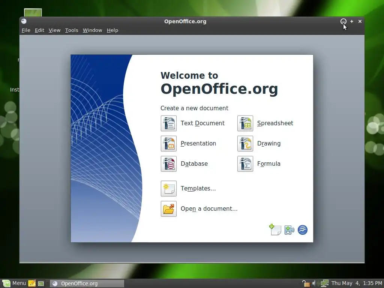Click the Text Document label
The image size is (384, 288).
pyautogui.click(x=202, y=123)
